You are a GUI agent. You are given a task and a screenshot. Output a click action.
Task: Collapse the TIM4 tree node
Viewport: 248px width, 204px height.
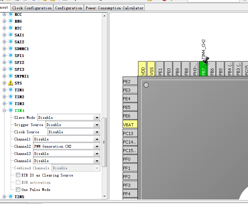[4, 110]
